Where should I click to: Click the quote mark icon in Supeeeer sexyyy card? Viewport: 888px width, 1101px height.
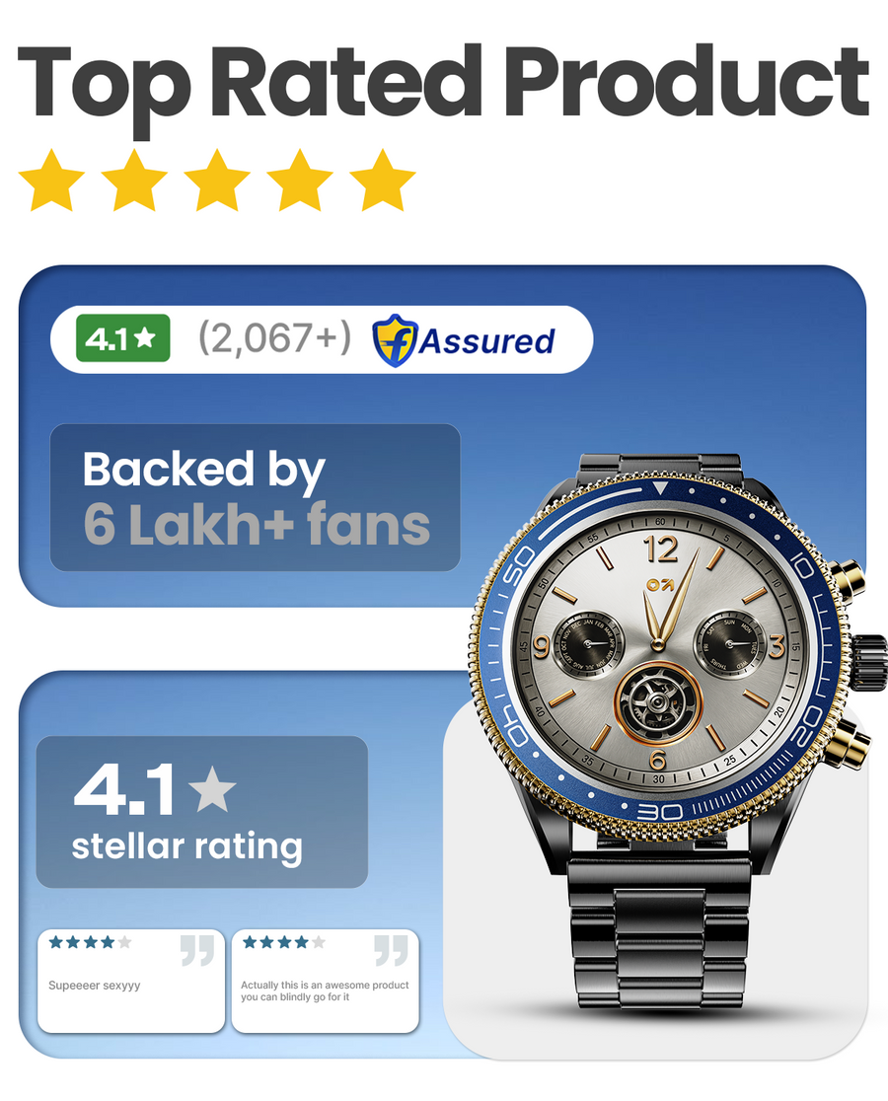pos(197,951)
